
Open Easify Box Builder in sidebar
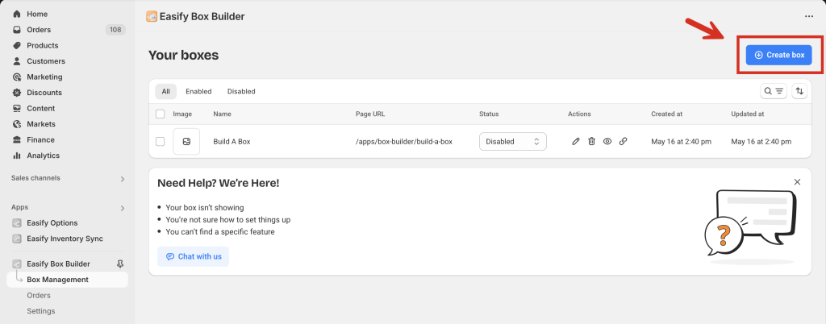tap(58, 264)
